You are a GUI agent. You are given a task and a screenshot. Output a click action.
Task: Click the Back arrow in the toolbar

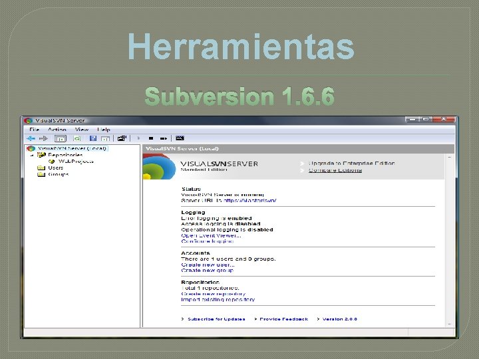pos(31,138)
